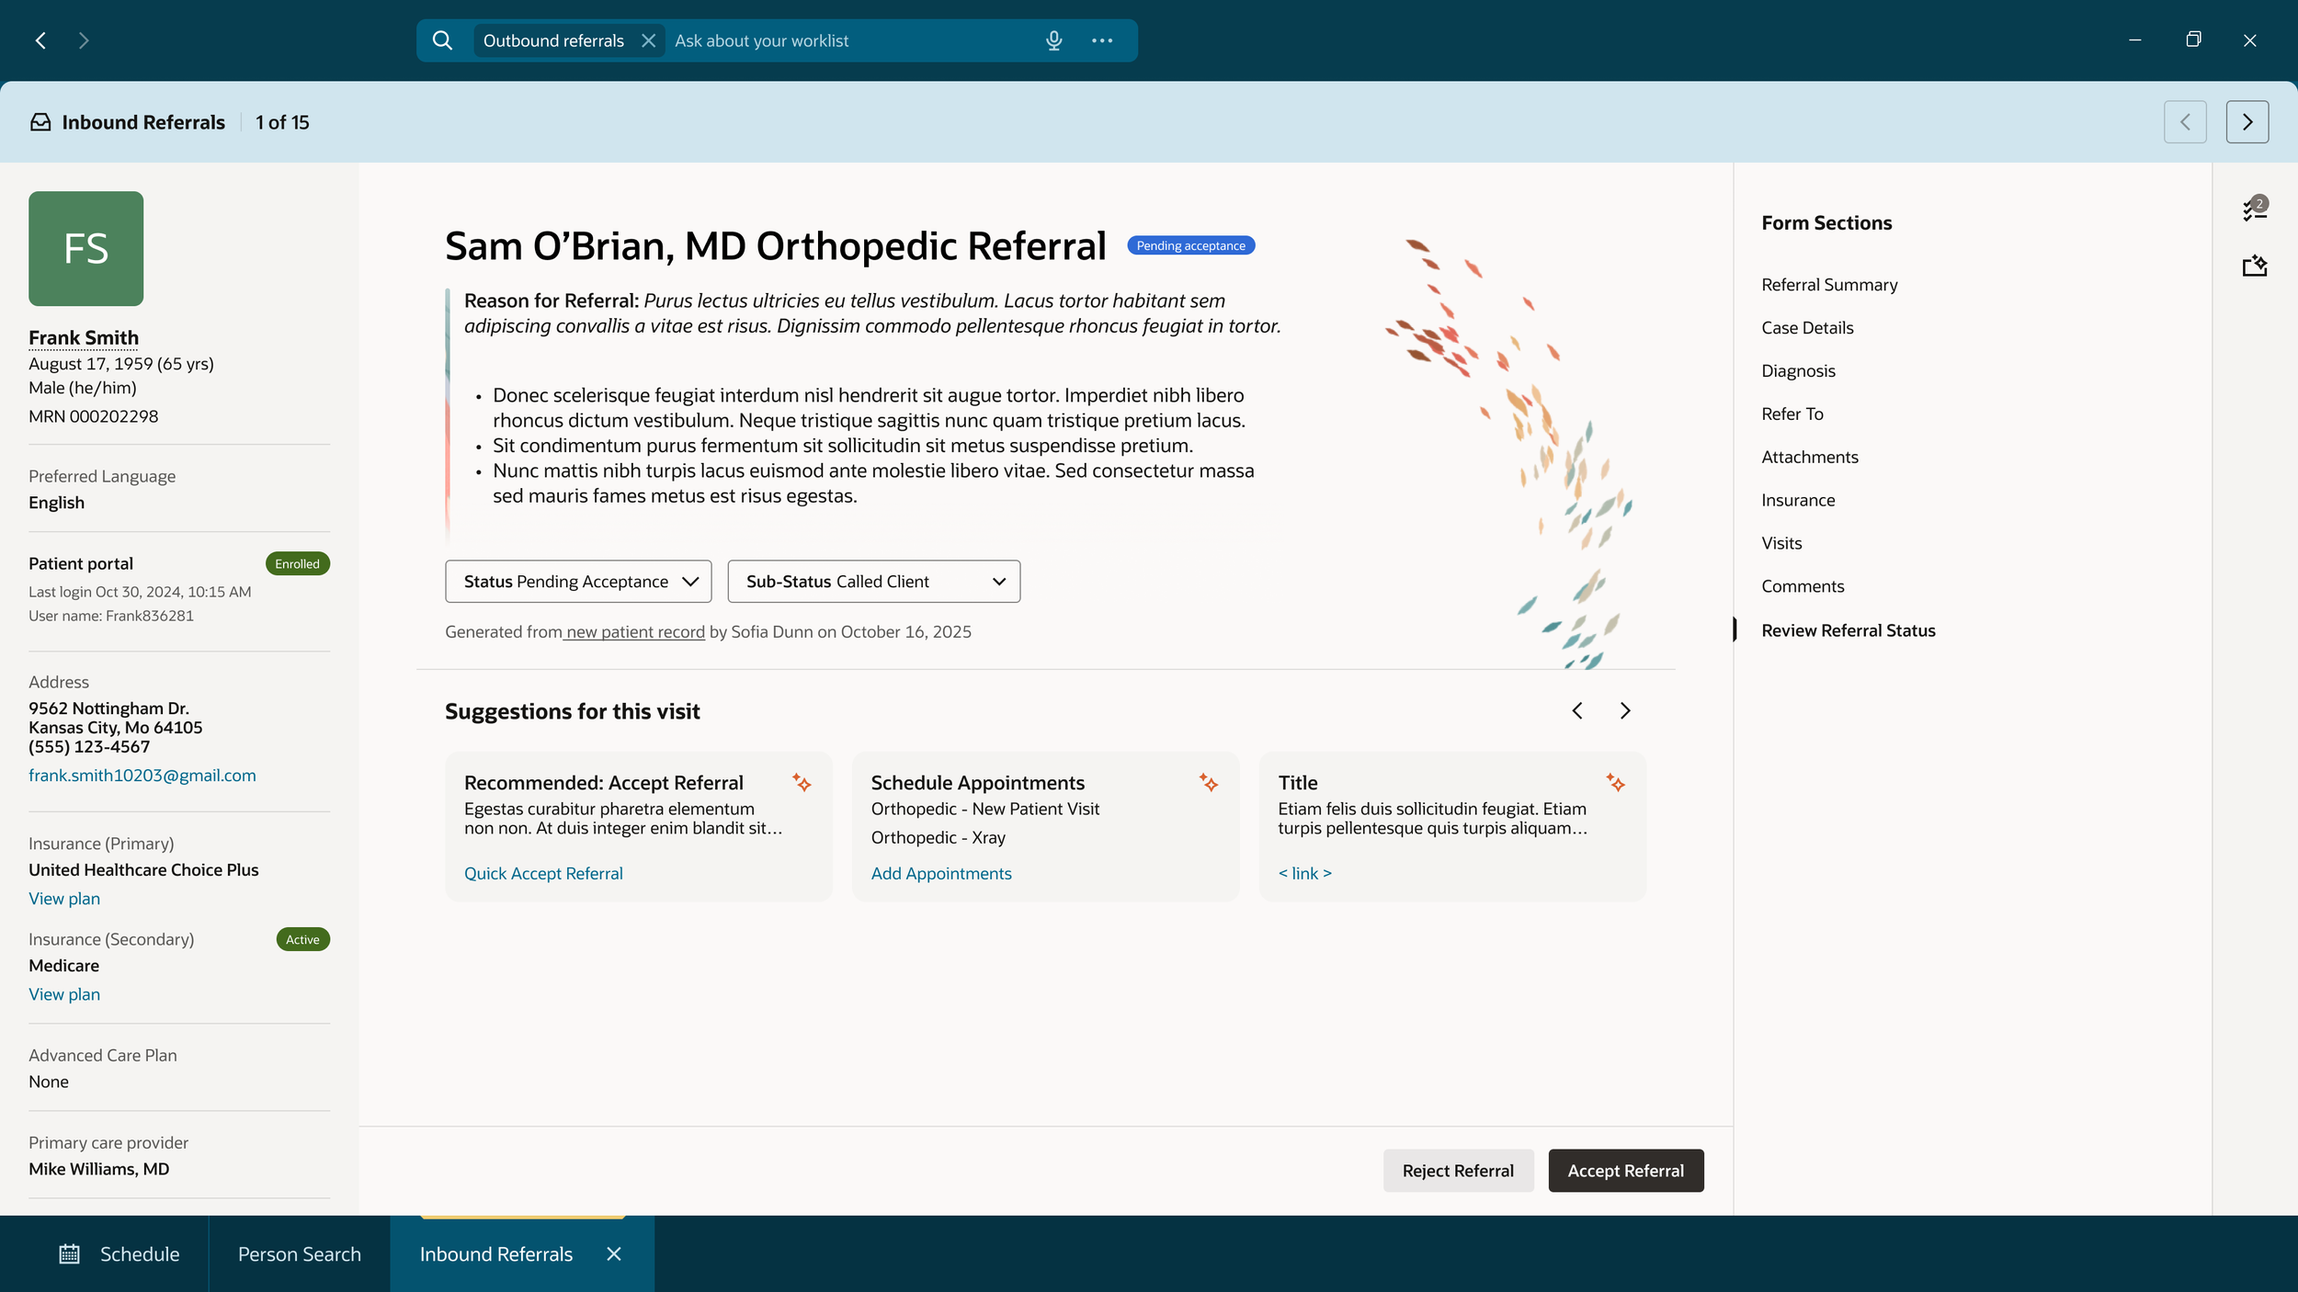Show previous suggestions with left chevron
Image resolution: width=2298 pixels, height=1292 pixels.
[1577, 710]
